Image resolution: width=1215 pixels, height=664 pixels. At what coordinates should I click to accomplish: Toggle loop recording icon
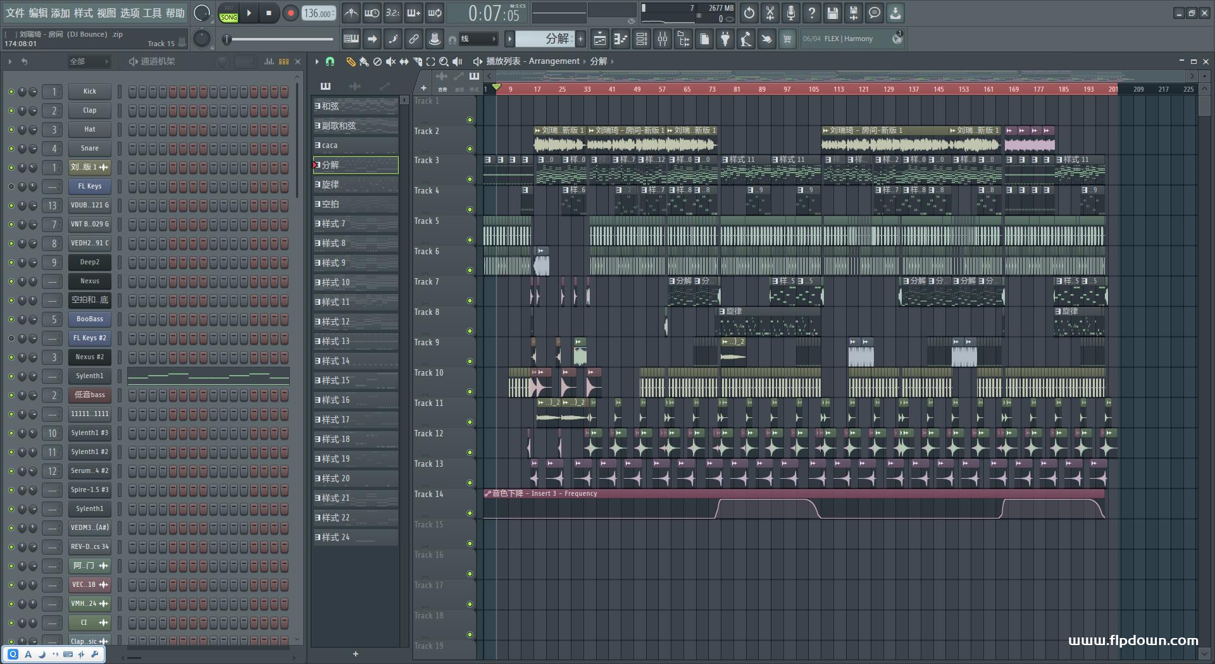435,13
